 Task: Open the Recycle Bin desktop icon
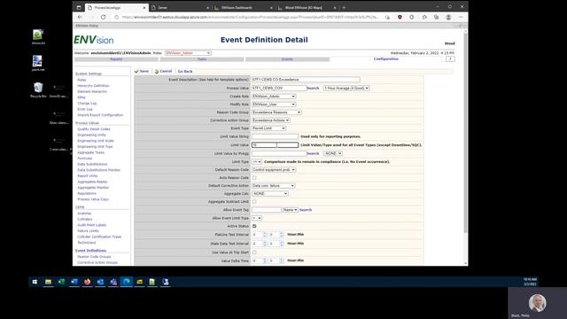[38, 90]
